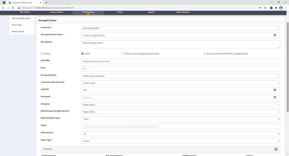This screenshot has width=289, height=156.
Task: Enable the Manual checkbox
Action: point(42,54)
